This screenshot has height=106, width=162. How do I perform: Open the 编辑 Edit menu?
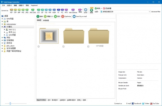(15, 5)
